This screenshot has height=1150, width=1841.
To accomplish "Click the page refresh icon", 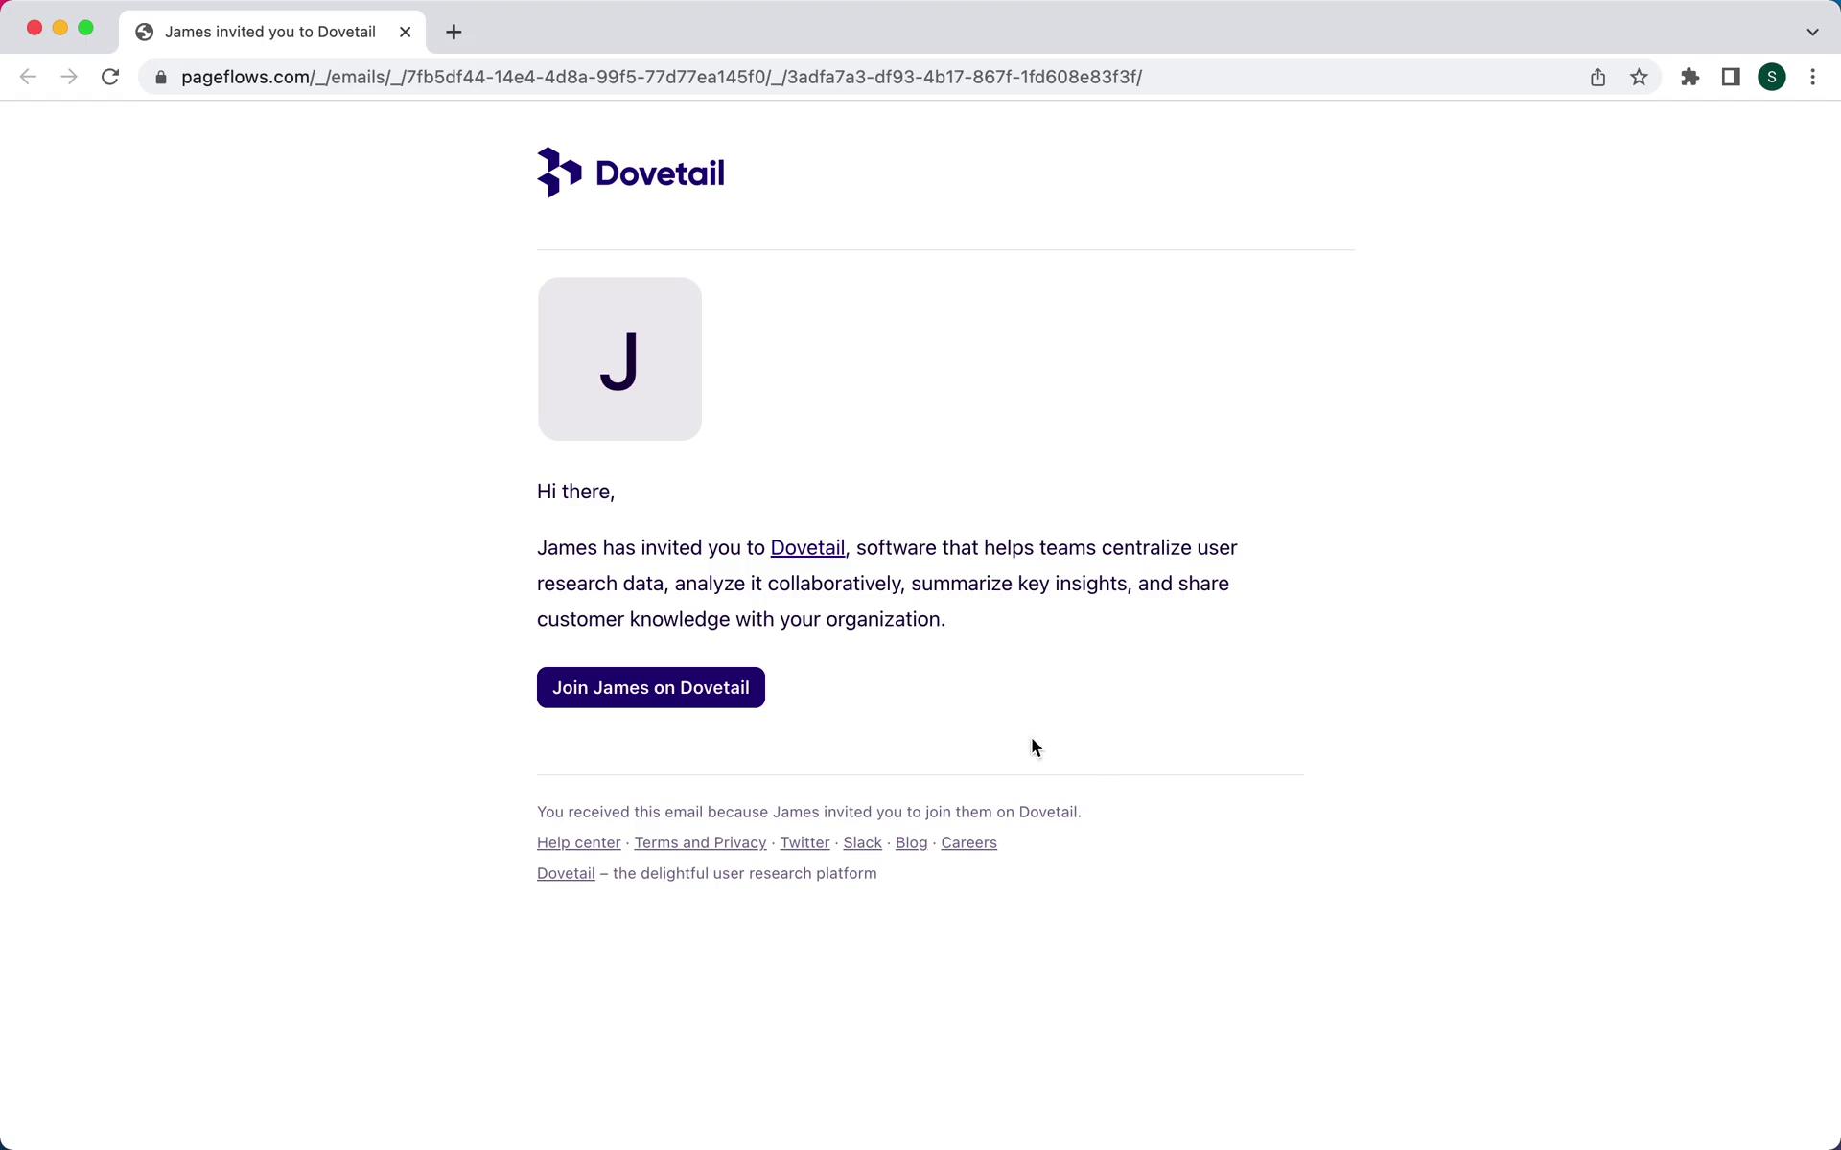I will pos(112,77).
